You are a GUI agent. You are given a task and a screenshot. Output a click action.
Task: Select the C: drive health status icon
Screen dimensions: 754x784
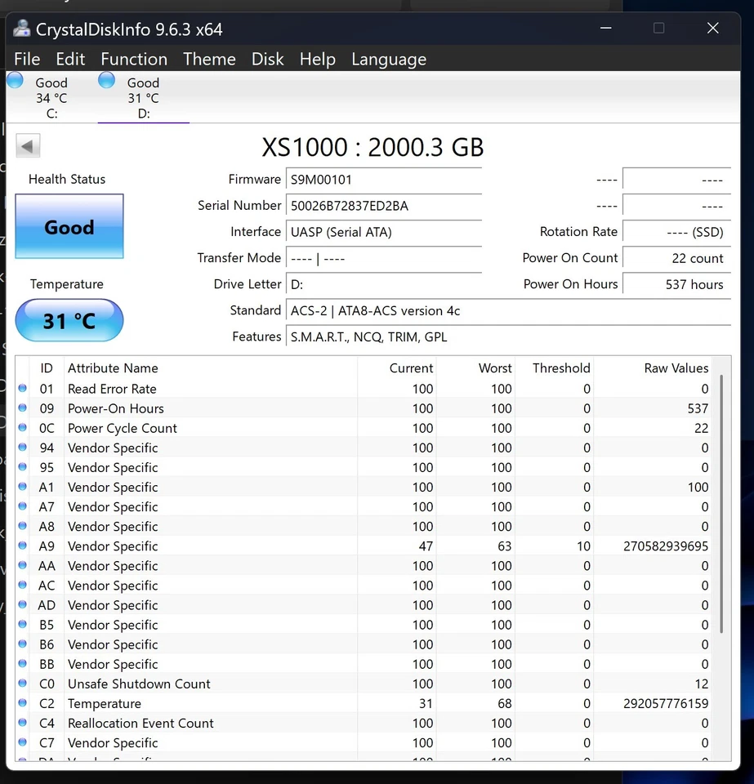[x=14, y=80]
